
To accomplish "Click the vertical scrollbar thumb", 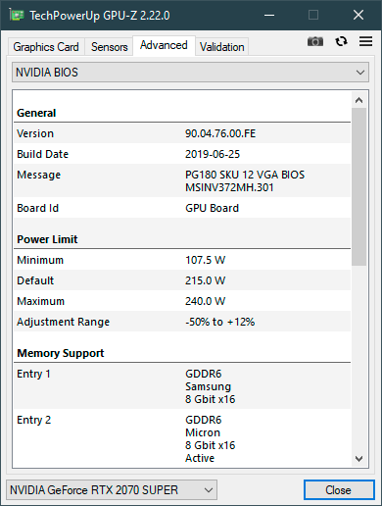I will pos(358,186).
